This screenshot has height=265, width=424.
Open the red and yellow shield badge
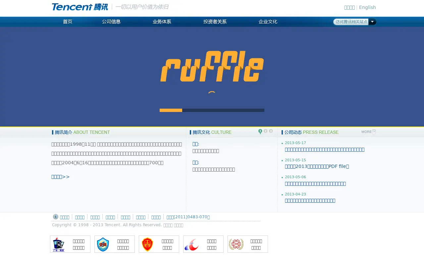point(147,244)
